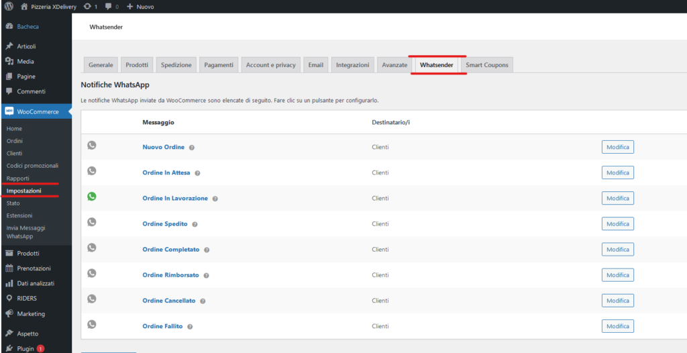Select the WooCommerce sidebar menu

[36, 111]
